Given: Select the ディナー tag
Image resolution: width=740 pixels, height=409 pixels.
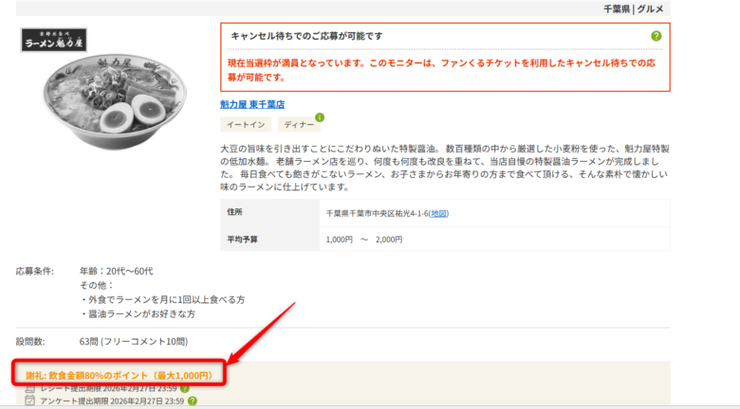Looking at the screenshot, I should point(299,125).
